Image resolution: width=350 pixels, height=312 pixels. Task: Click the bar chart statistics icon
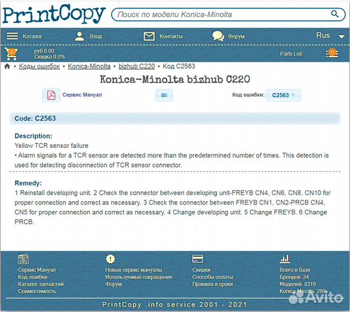pyautogui.click(x=285, y=259)
